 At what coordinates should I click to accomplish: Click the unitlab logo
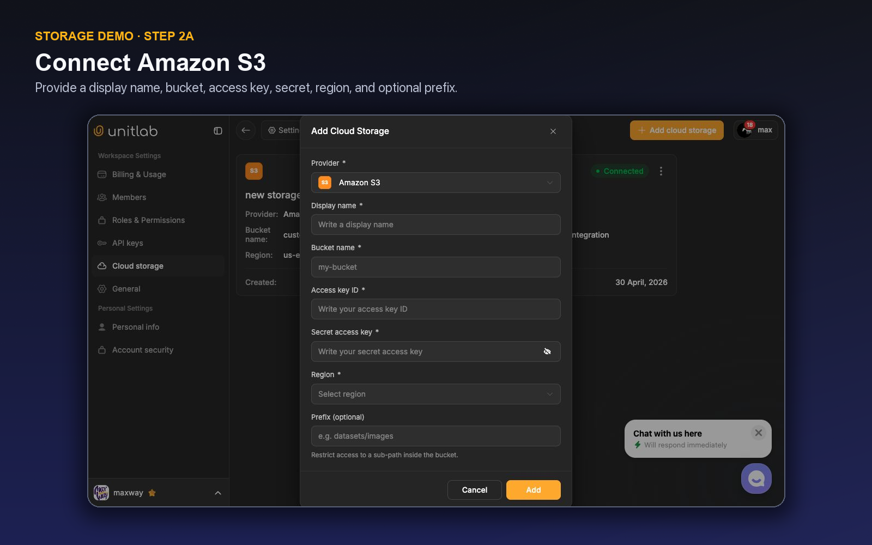[x=126, y=131]
